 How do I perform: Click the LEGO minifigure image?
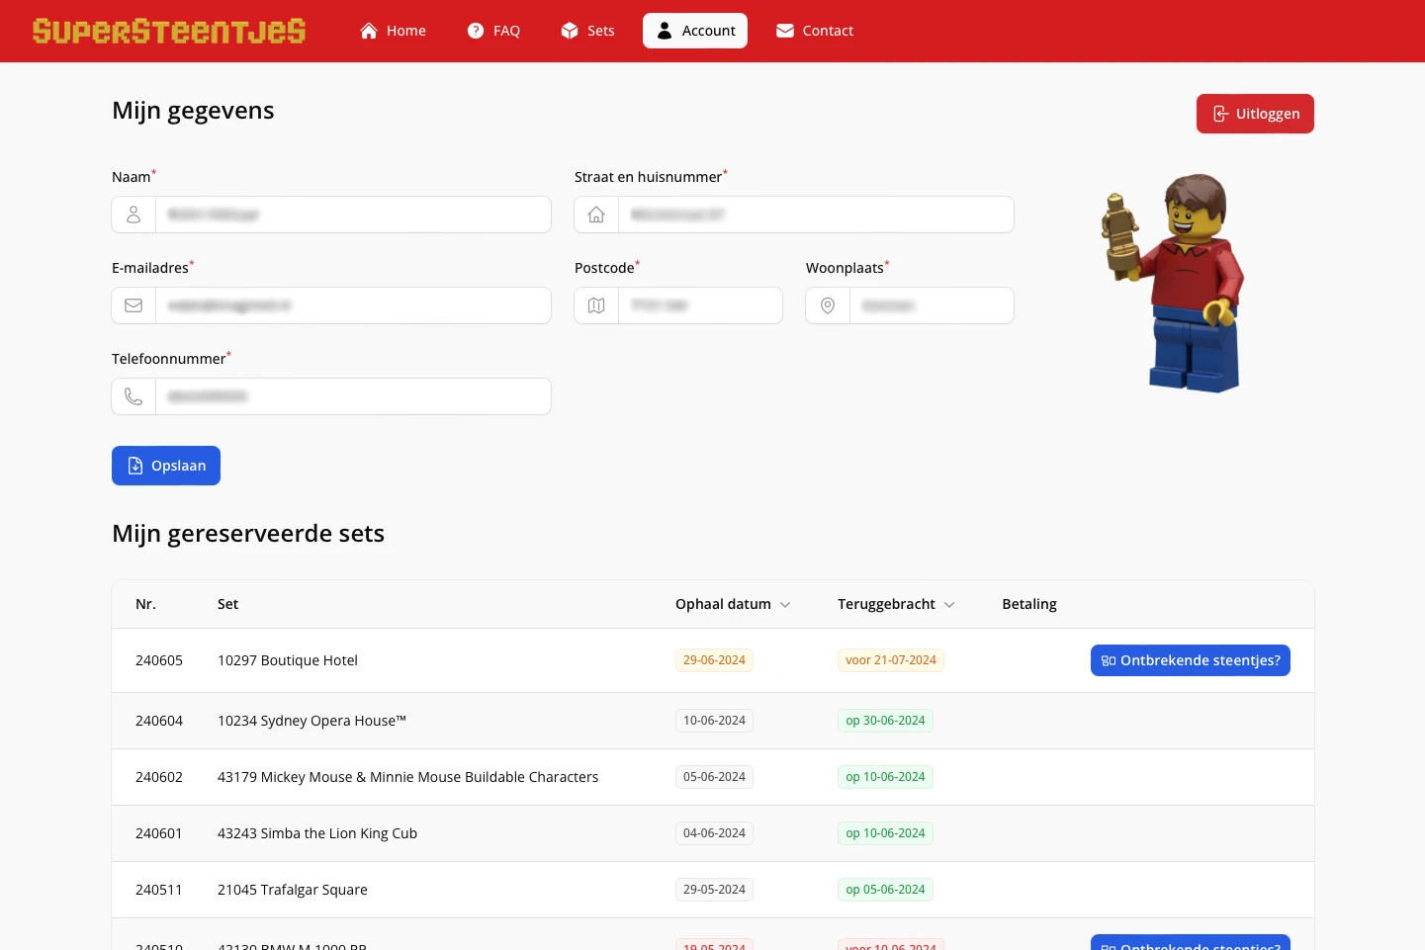(1174, 283)
